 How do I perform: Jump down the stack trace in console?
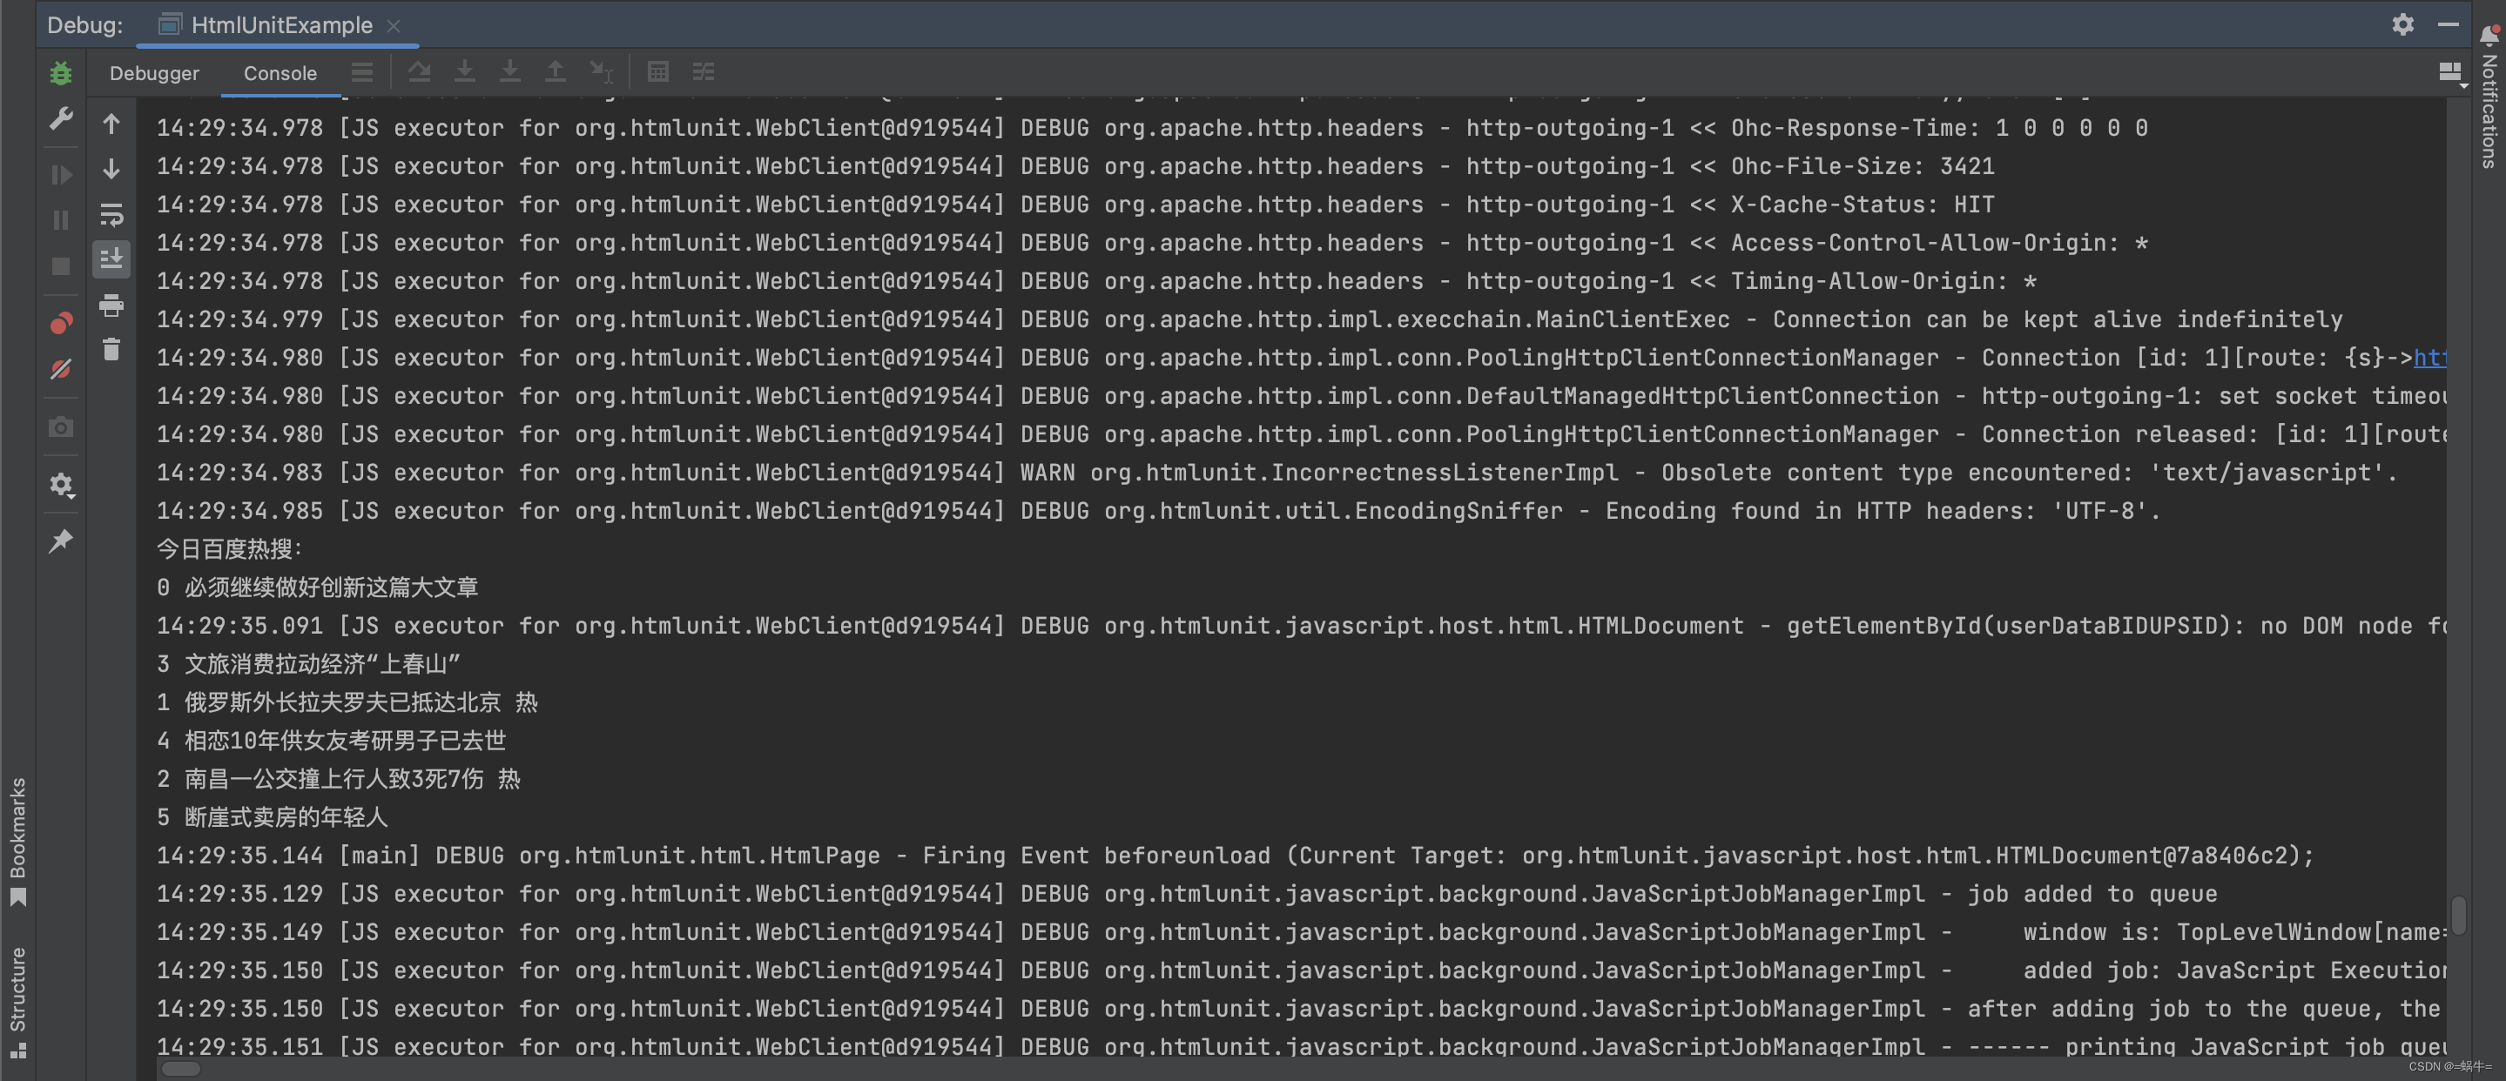(x=111, y=169)
